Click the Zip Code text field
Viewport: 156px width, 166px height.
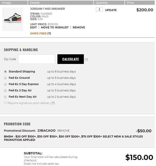(37, 59)
